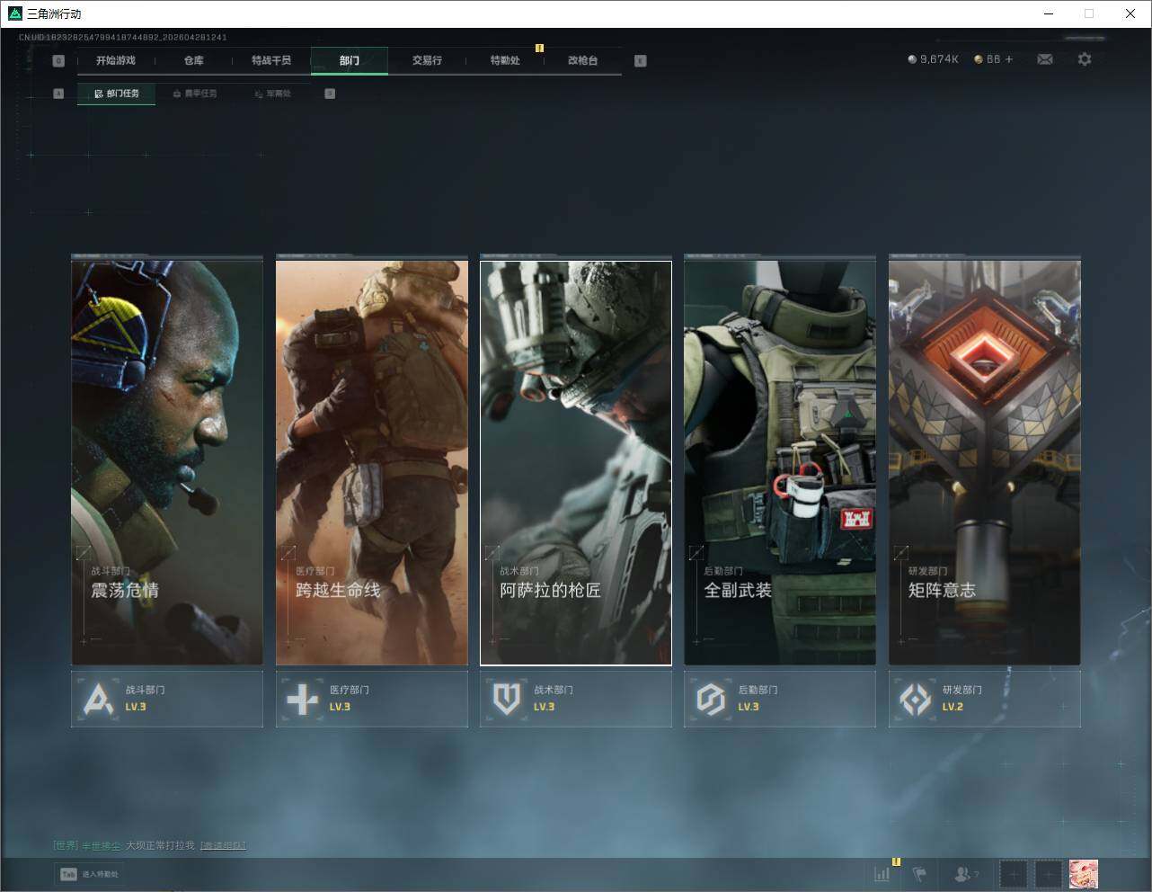Open the 跨越生命线 medical mission card
Image resolution: width=1152 pixels, height=892 pixels.
coord(372,462)
